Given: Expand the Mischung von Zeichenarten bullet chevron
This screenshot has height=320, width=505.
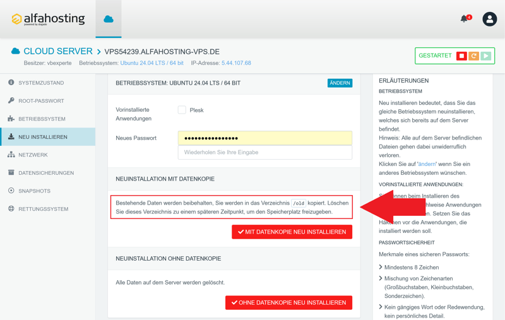Looking at the screenshot, I should (x=381, y=278).
